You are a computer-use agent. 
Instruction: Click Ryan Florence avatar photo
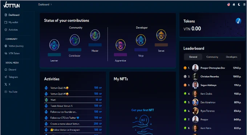click(x=195, y=111)
